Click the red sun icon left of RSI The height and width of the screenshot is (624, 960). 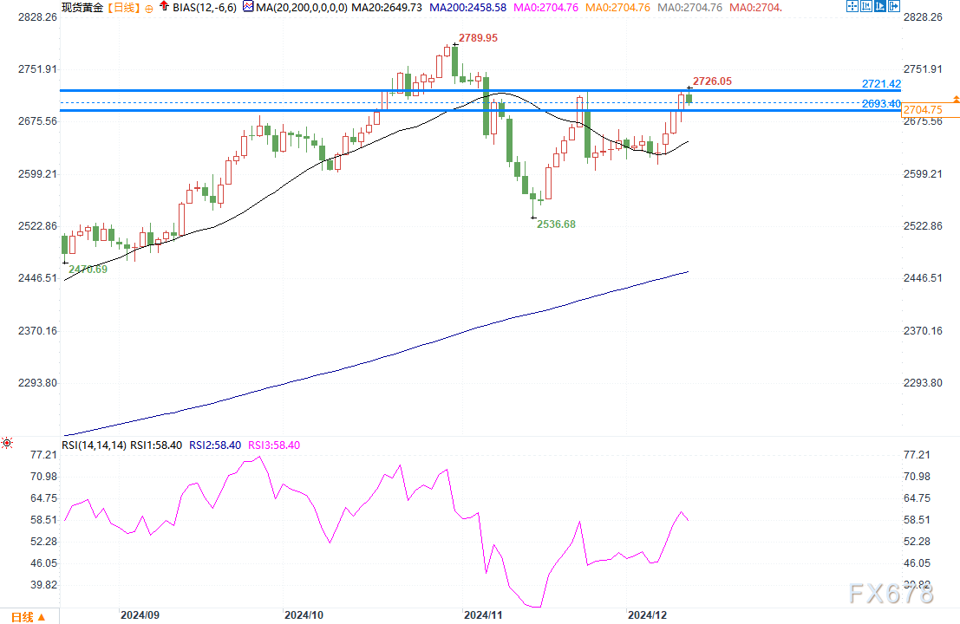(x=7, y=444)
